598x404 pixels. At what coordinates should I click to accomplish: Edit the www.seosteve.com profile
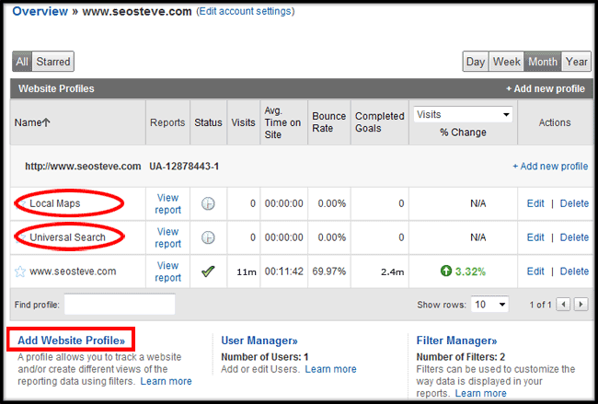pos(535,271)
